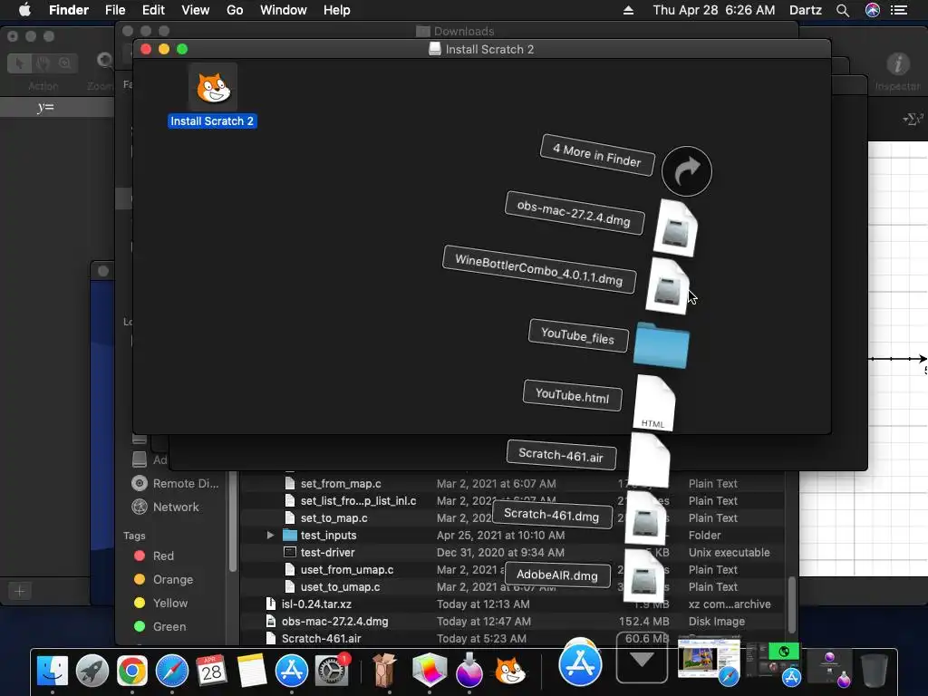
Task: Select set_to_map.c file row
Action: (x=513, y=517)
